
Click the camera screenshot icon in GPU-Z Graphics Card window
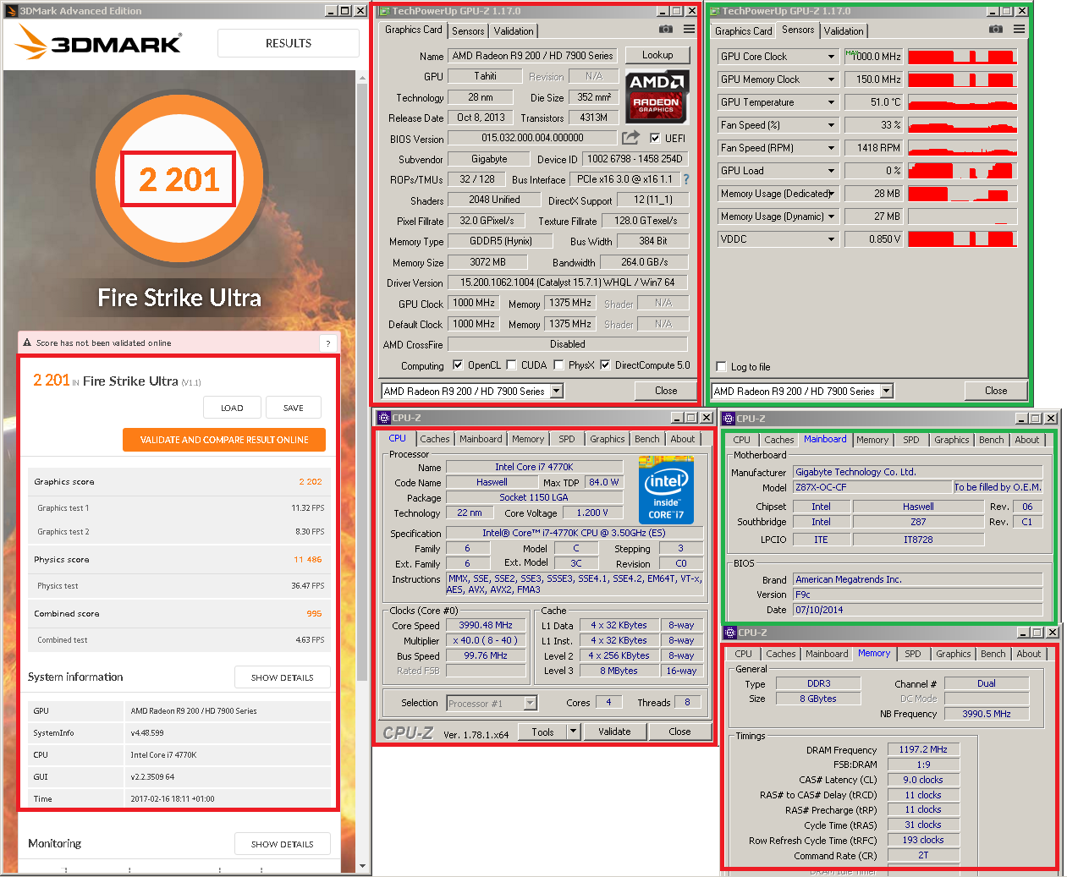[x=666, y=30]
